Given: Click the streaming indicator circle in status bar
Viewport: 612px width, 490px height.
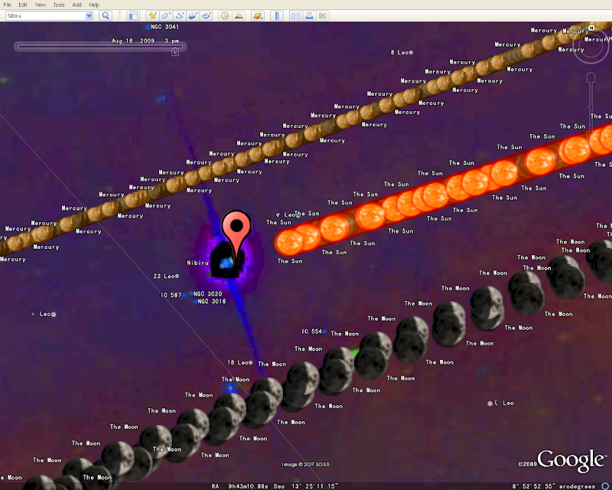Looking at the screenshot, I should (605, 486).
